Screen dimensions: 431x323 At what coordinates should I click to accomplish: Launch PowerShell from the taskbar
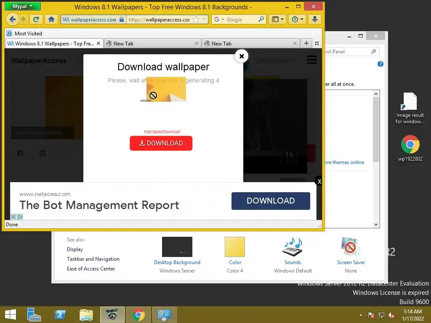coord(60,315)
